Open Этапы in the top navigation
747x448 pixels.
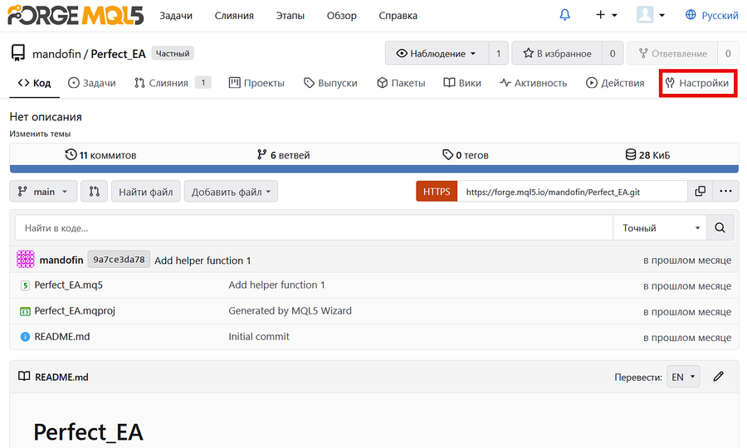pos(290,16)
